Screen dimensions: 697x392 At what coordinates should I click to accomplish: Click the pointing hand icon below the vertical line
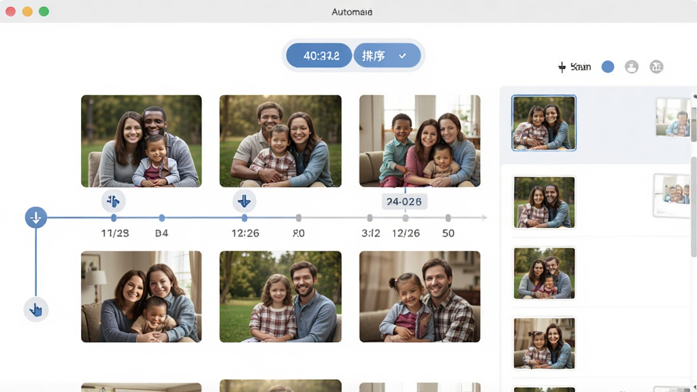(36, 310)
